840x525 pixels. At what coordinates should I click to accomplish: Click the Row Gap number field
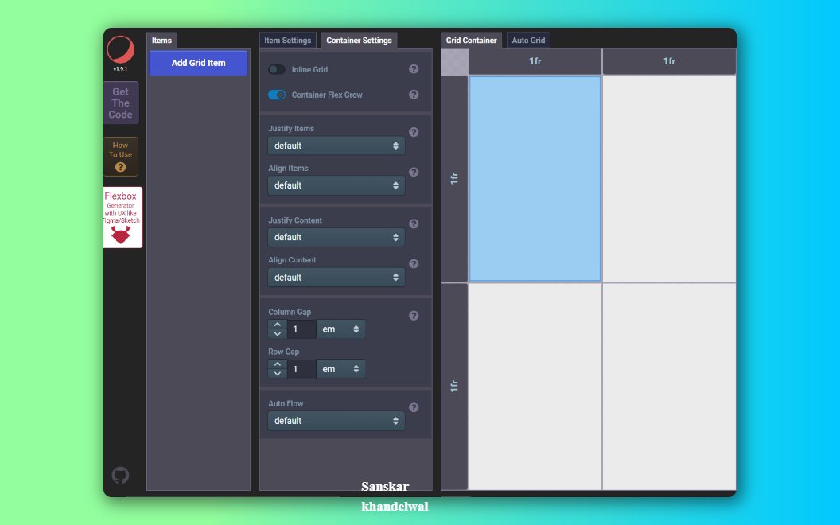pyautogui.click(x=301, y=369)
